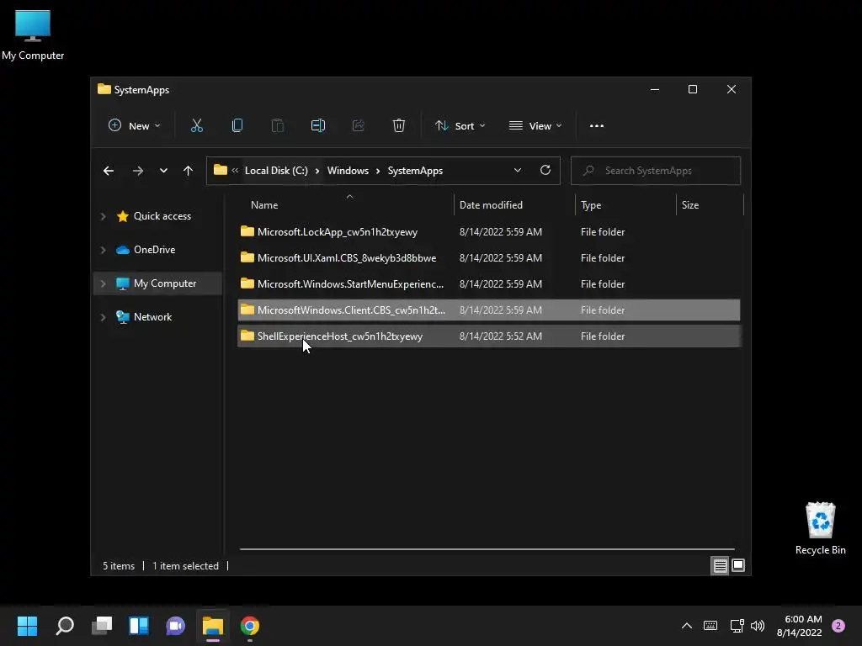The height and width of the screenshot is (646, 862).
Task: Launch Google Chrome from taskbar
Action: pos(249,626)
